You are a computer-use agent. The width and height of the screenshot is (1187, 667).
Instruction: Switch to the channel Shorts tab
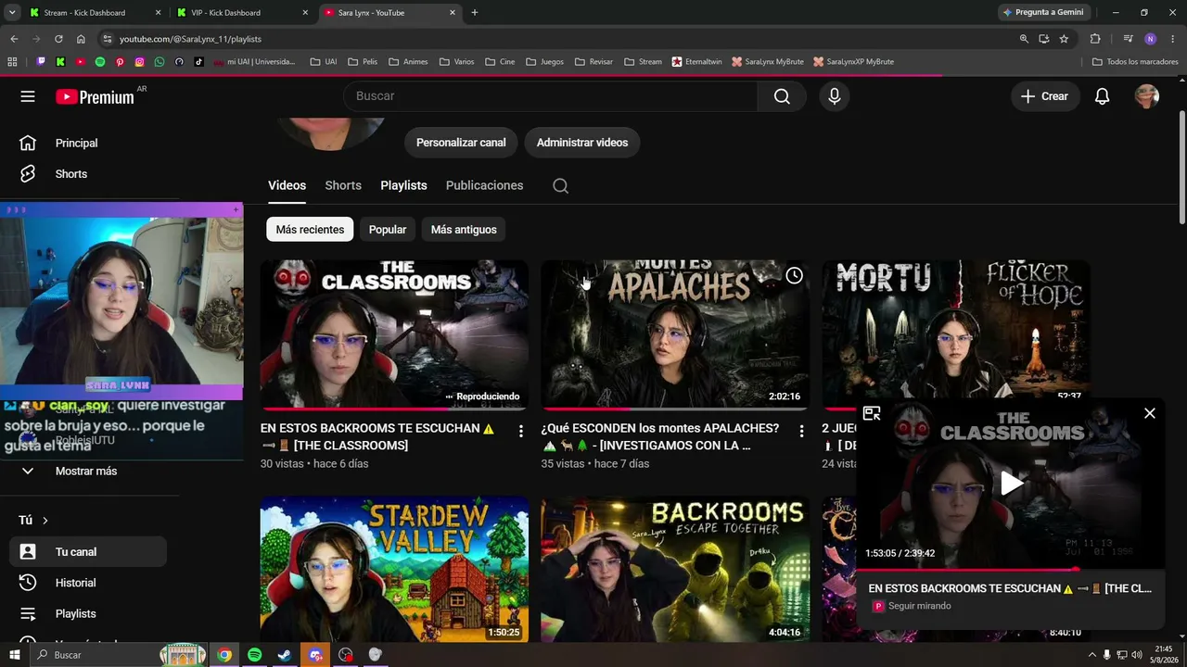pyautogui.click(x=343, y=185)
